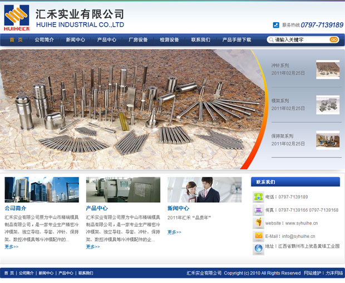
Task: Click the E-mail envelope icon
Action: tap(258, 236)
